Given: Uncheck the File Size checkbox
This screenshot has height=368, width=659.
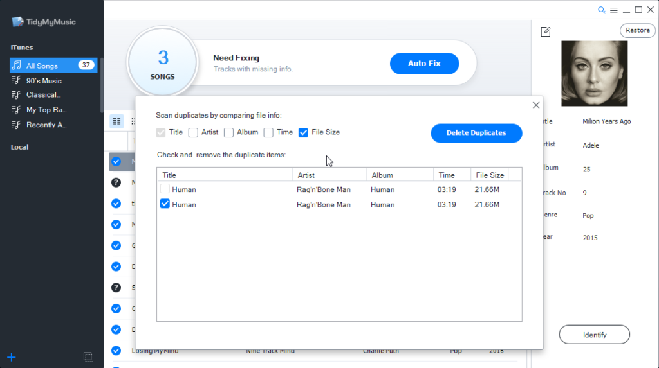Looking at the screenshot, I should [304, 132].
